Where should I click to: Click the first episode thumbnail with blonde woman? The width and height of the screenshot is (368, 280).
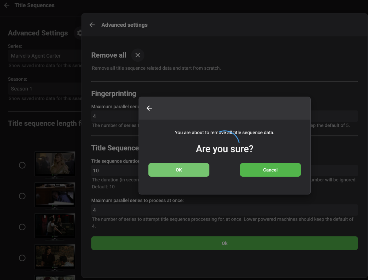[x=55, y=163]
